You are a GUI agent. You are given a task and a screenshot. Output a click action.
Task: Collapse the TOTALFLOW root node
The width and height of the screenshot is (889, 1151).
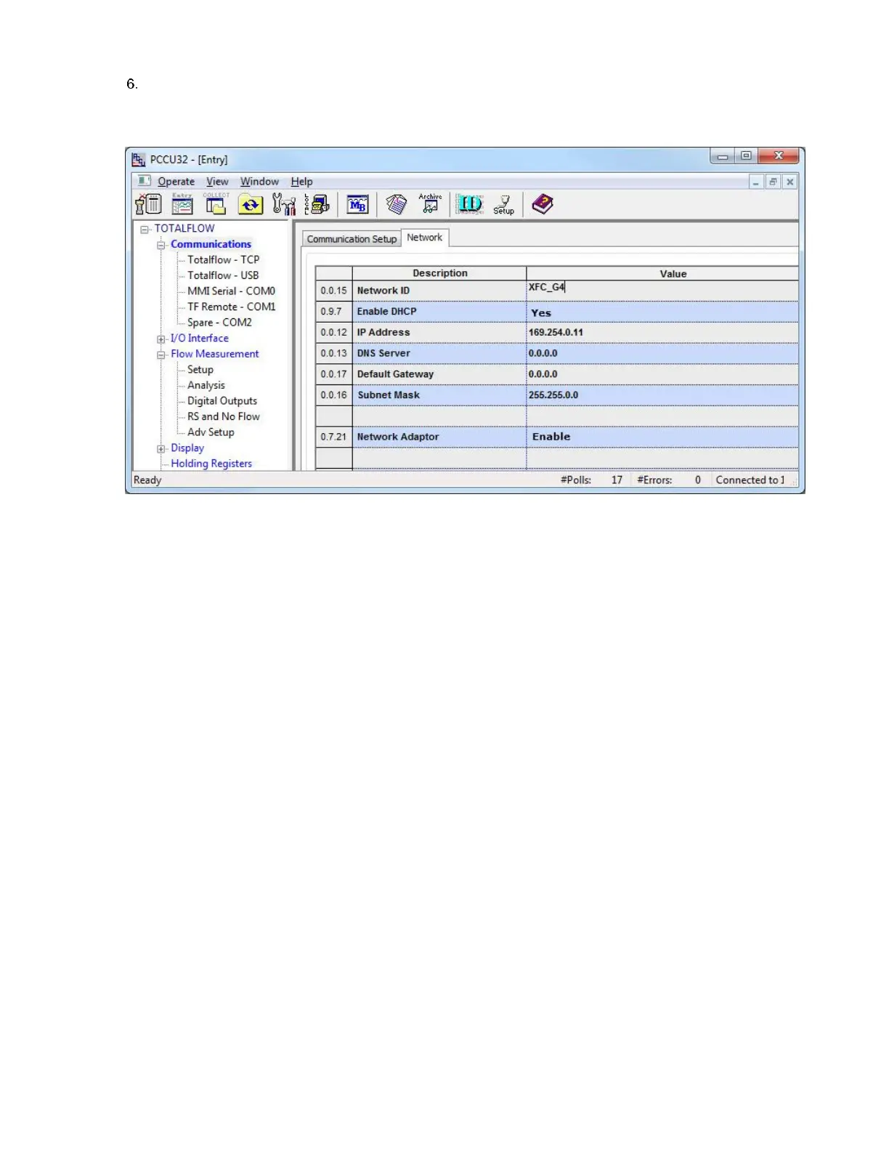tap(145, 229)
